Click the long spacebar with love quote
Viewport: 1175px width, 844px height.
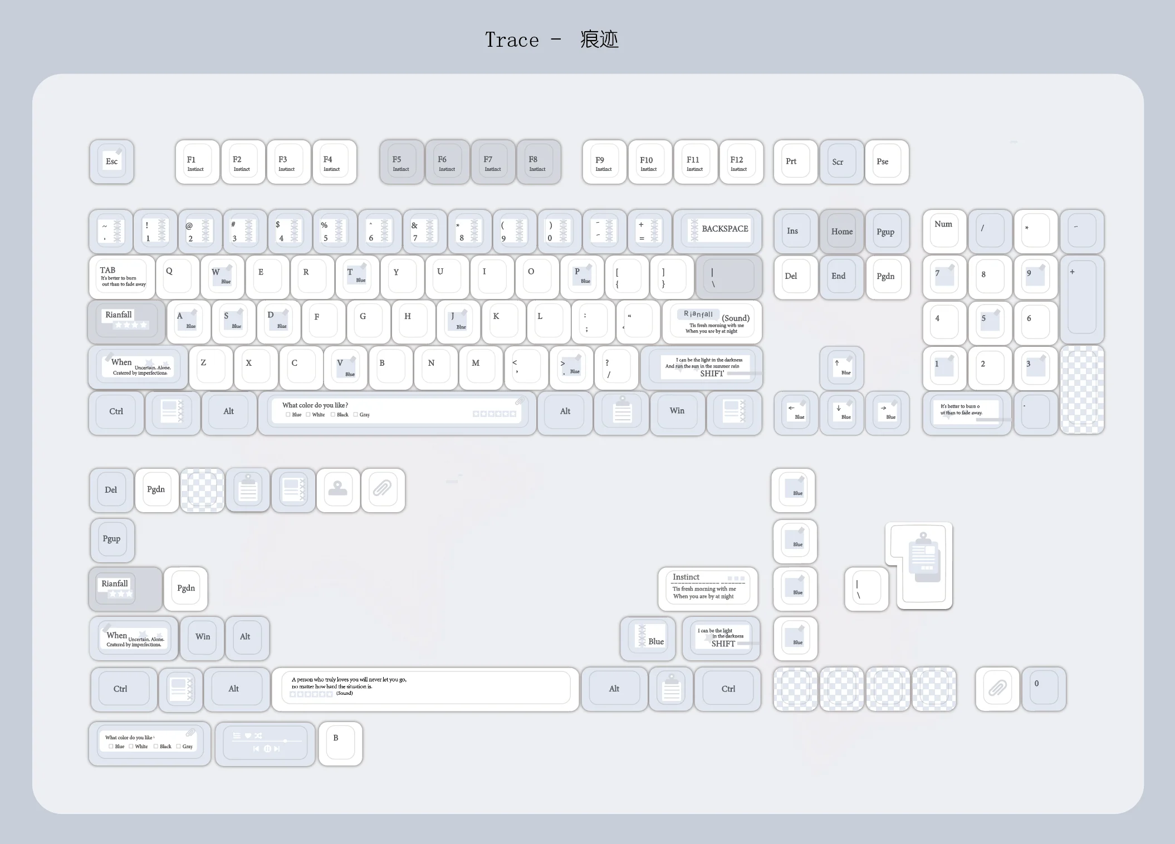(x=425, y=689)
